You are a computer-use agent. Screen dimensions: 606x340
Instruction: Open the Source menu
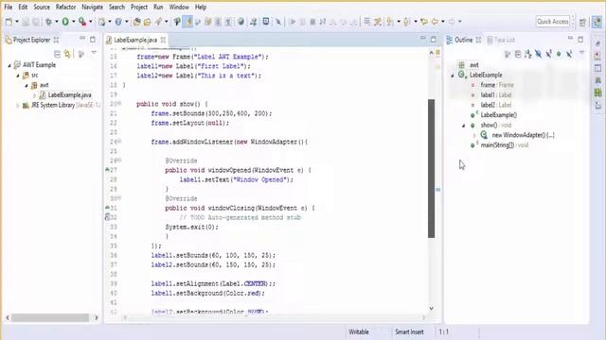click(x=42, y=7)
